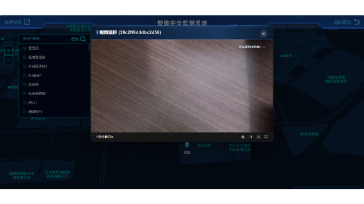Viewport: 364px width, 204px height.
Task: Click the 智能安全监测系统 header title
Action: tap(182, 23)
